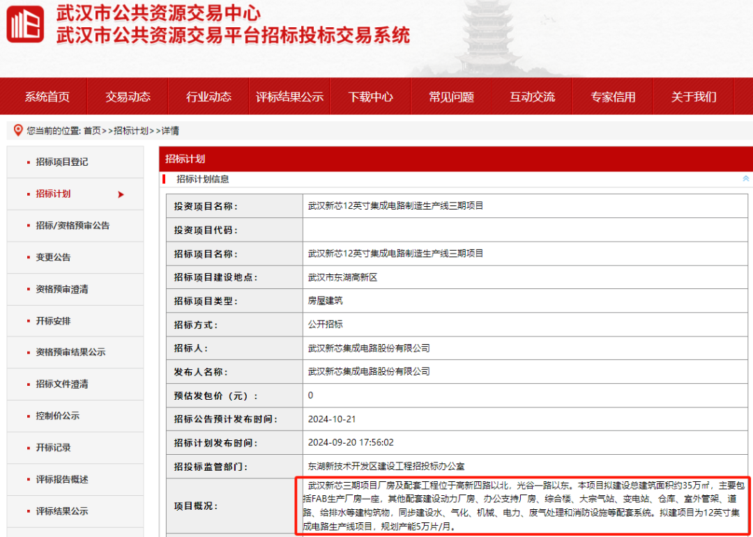Screen dimensions: 753x537
Task: Select 招标项目登记 in the sidebar
Action: 62,162
